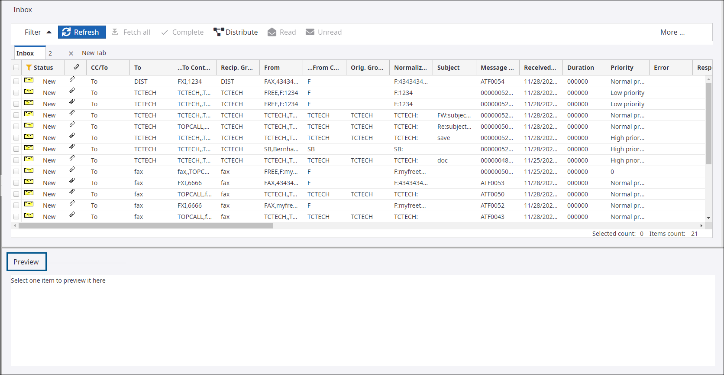Close tab 2 with the X icon

coord(71,53)
